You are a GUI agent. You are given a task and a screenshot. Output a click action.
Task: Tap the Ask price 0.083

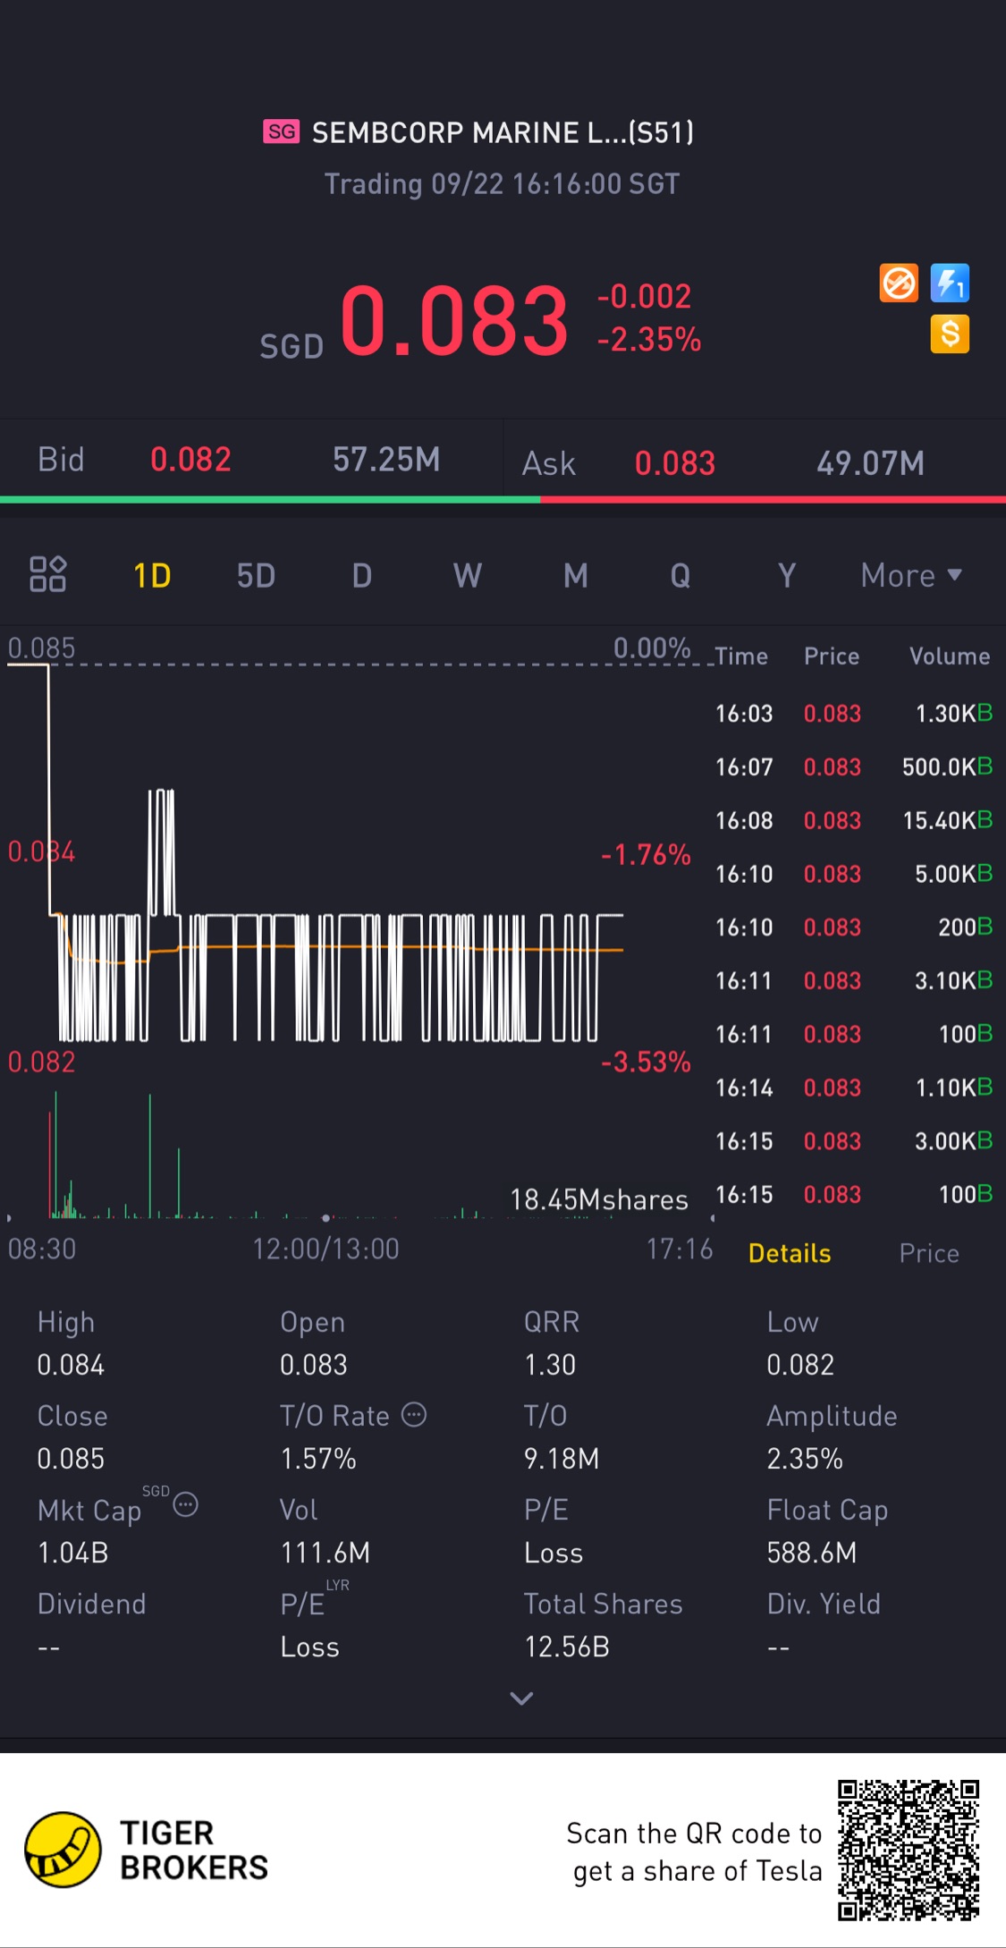[675, 463]
